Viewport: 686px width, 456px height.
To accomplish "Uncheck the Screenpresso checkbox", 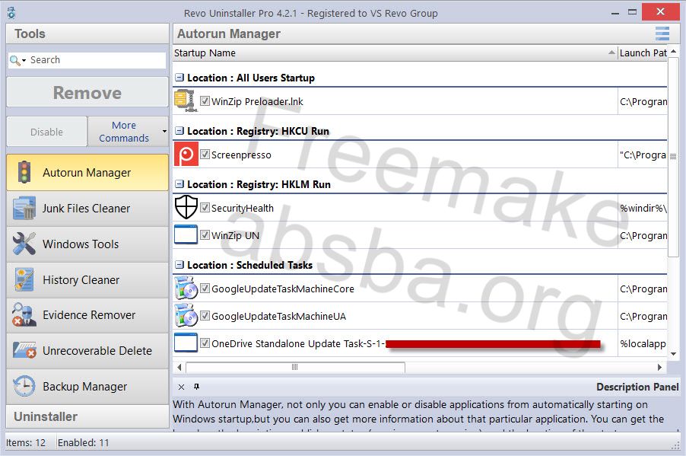I will [x=205, y=155].
